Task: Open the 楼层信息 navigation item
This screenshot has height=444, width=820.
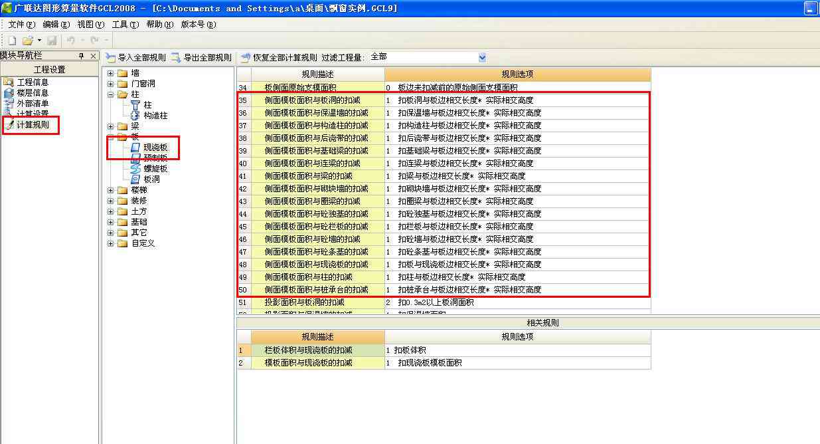Action: point(33,93)
